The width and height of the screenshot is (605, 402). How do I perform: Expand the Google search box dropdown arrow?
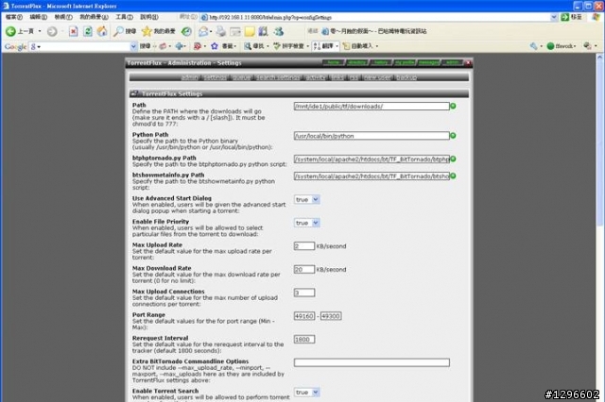click(133, 46)
